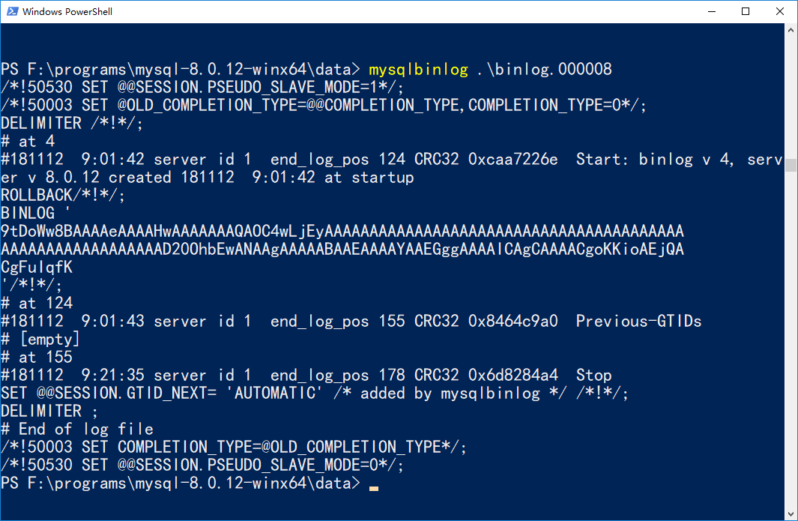Click the scrollbar down arrow
The height and width of the screenshot is (521, 798).
click(791, 514)
